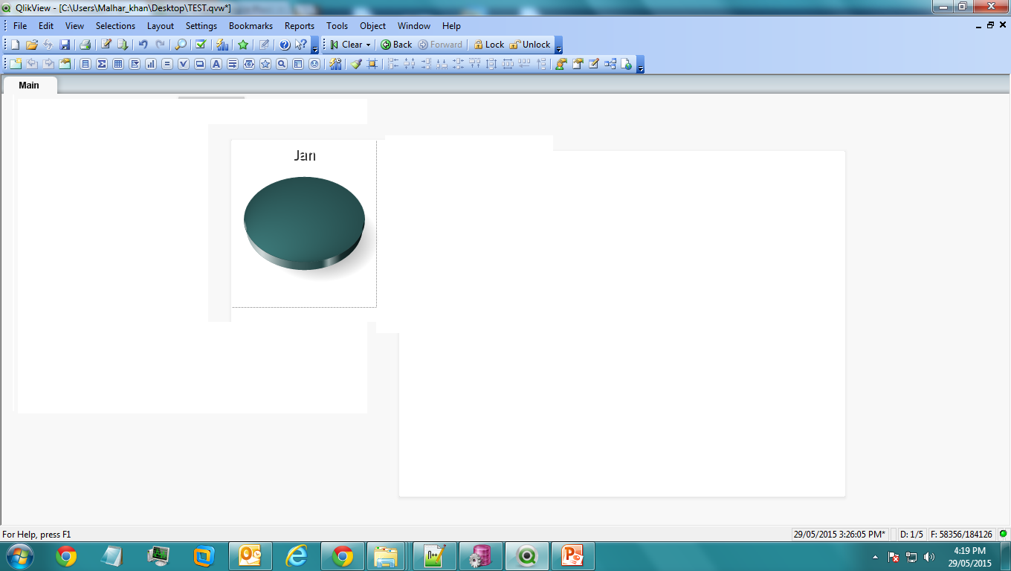Activate the What's This help pointer
The height and width of the screenshot is (571, 1011).
coord(300,45)
